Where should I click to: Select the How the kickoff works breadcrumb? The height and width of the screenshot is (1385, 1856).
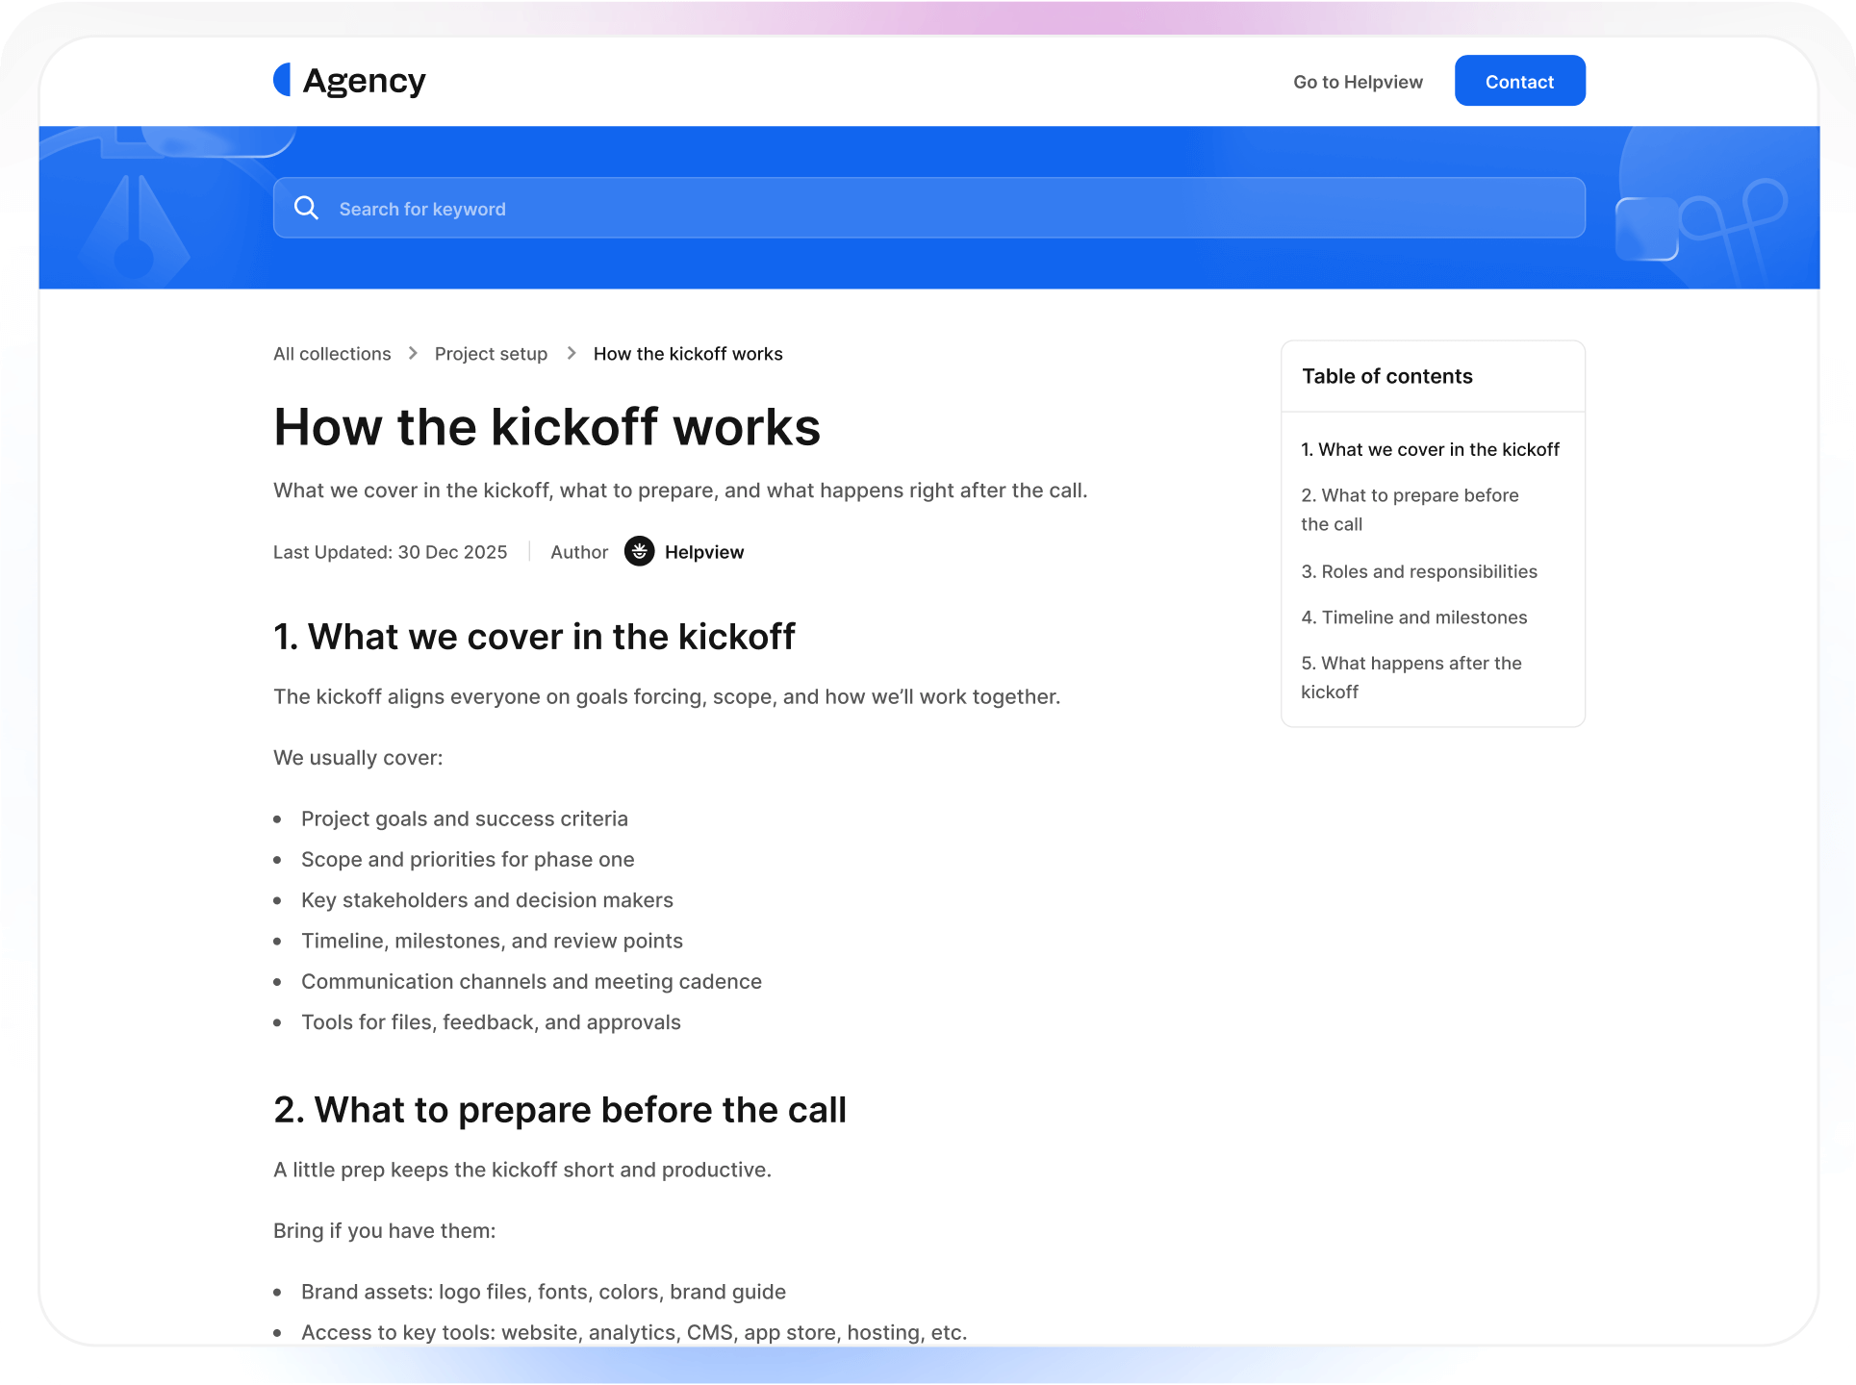tap(688, 354)
